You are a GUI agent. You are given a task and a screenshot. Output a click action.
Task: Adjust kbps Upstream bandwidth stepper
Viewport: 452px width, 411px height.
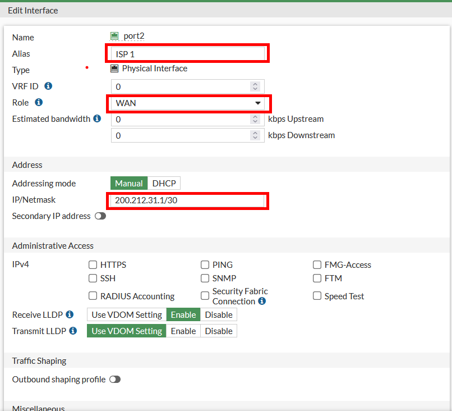pos(255,119)
